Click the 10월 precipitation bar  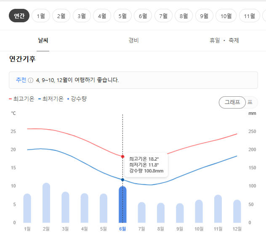coord(199,211)
